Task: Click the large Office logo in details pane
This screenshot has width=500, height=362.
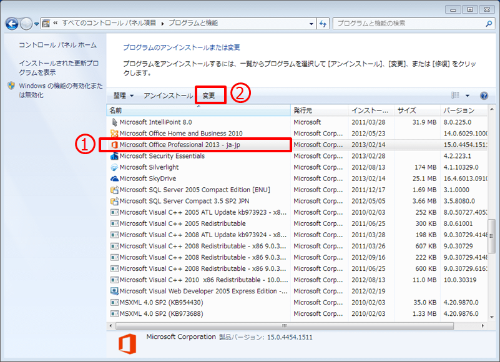Action: pos(127,344)
